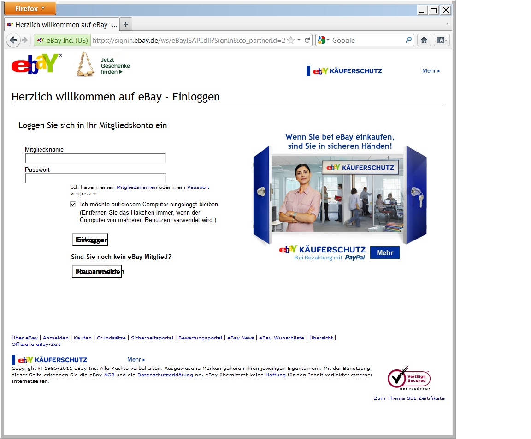531x439 pixels.
Task: Open the bookmarks menu button
Action: 442,40
